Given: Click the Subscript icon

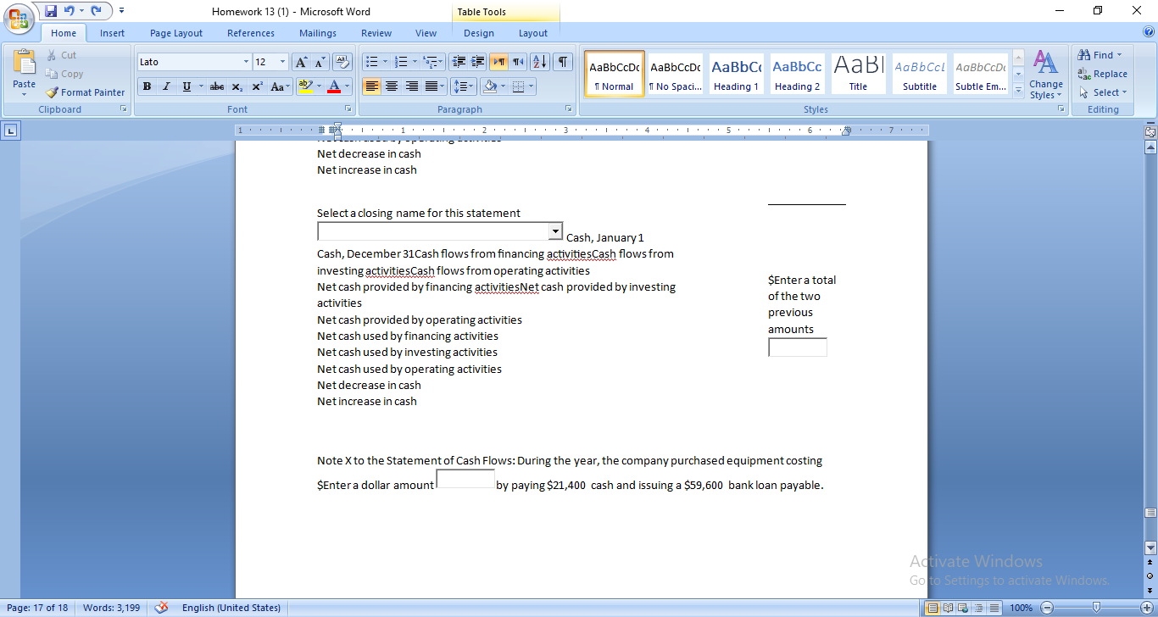Looking at the screenshot, I should coord(237,86).
